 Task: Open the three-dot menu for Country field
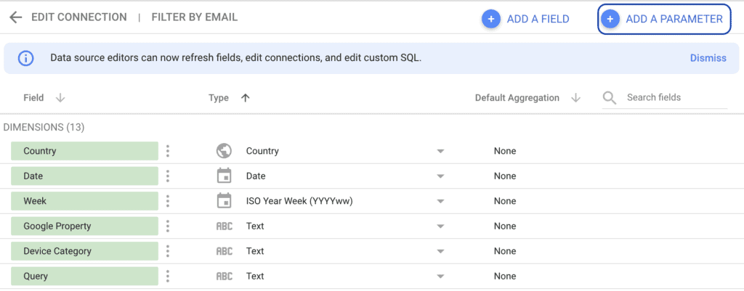pos(168,151)
